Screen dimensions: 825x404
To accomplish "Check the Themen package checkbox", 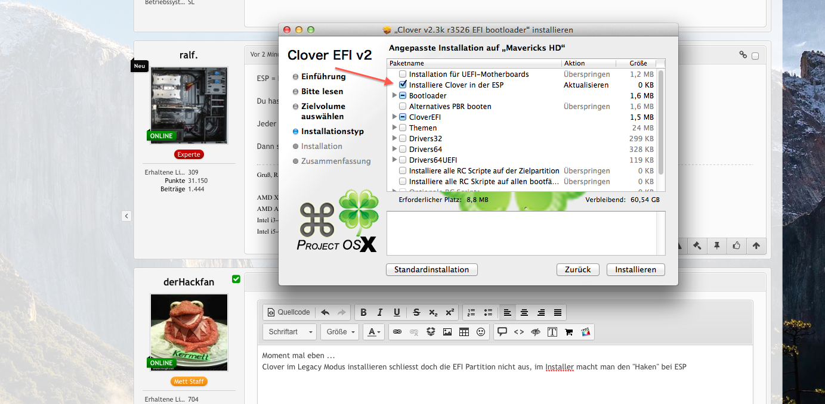I will (403, 128).
